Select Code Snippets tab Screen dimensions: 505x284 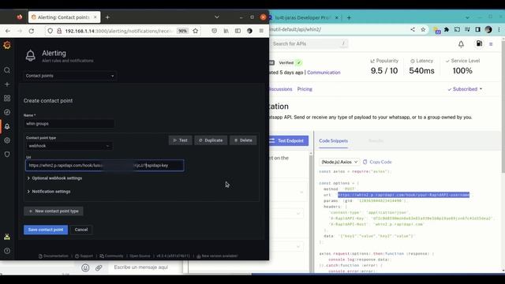(333, 141)
